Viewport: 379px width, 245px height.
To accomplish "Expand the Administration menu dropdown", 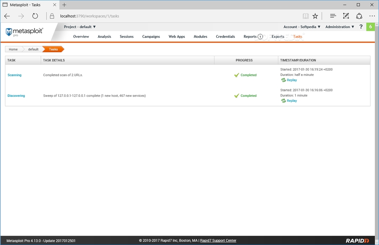I will tap(339, 27).
